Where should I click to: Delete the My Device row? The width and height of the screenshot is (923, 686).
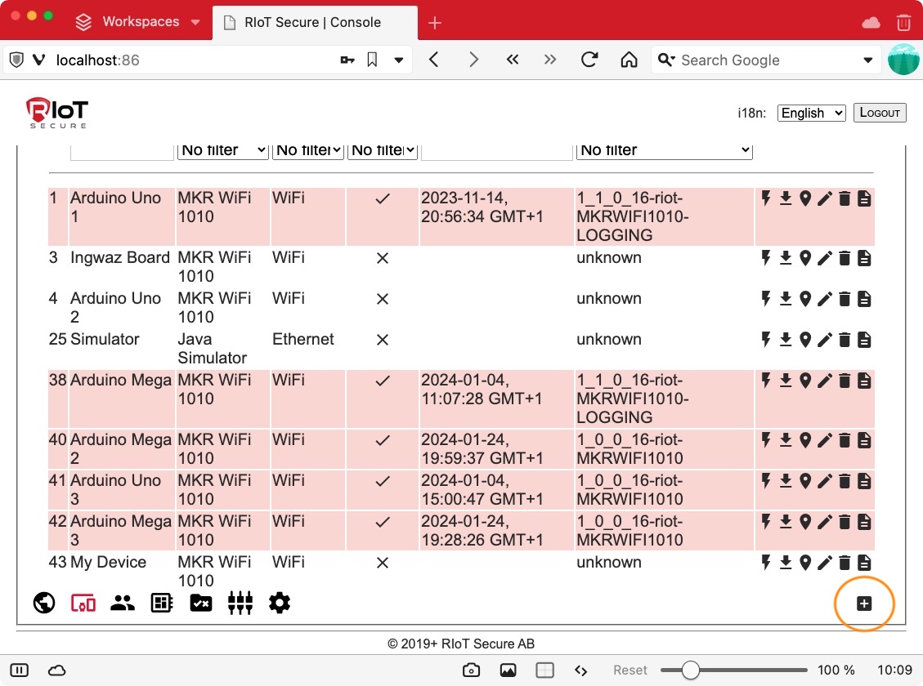tap(845, 563)
